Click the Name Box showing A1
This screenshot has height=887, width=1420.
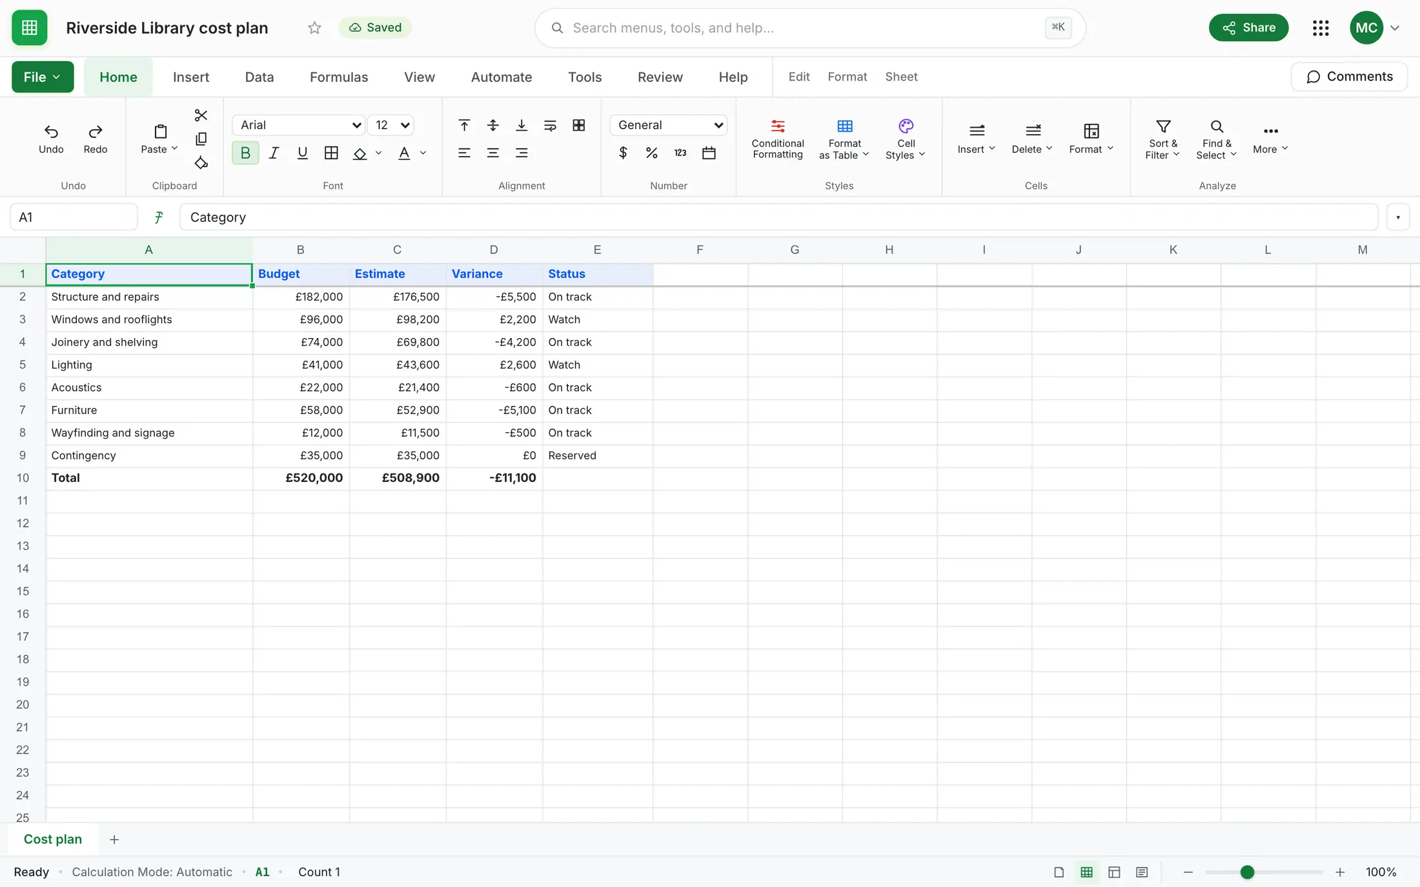tap(74, 217)
